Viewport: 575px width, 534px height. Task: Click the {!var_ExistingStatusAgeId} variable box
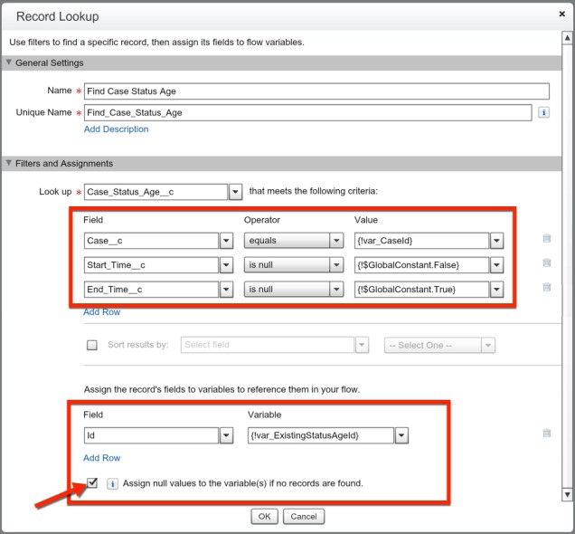[321, 435]
